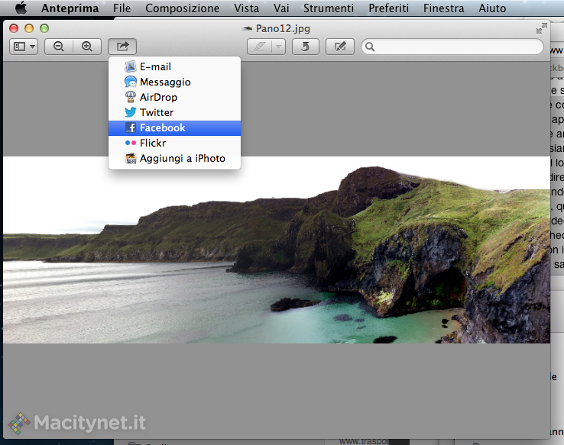Click the Share toolbar button
564x445 pixels.
pos(122,47)
